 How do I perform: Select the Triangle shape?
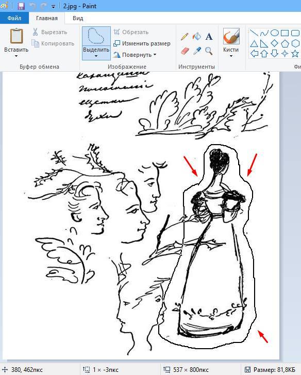point(254,43)
